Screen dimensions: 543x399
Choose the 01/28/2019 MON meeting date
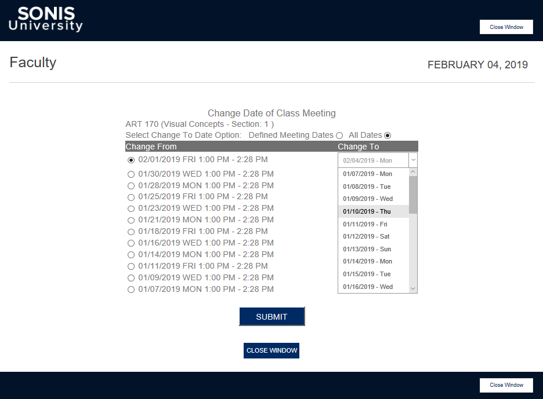click(131, 185)
